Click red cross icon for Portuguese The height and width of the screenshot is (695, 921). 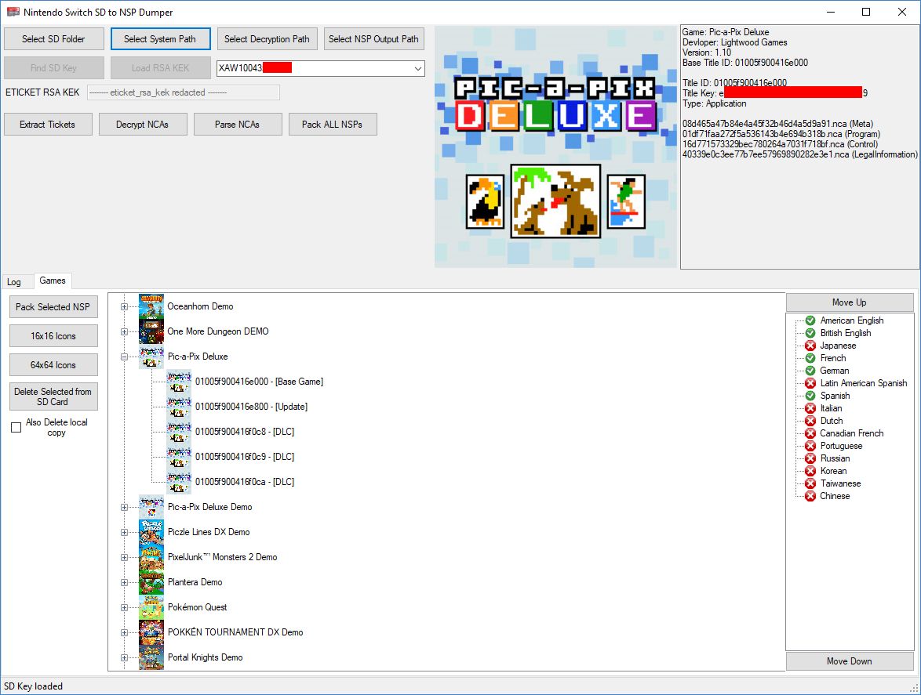[810, 446]
